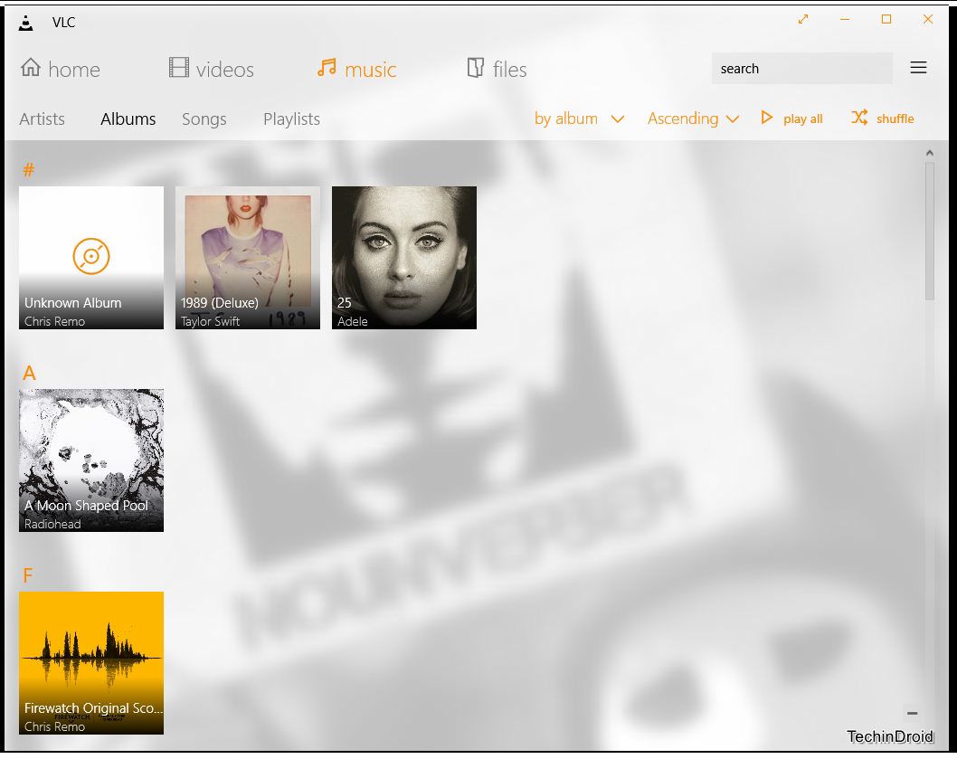Select the music tab
Viewport: 957px width, 759px height.
click(356, 69)
